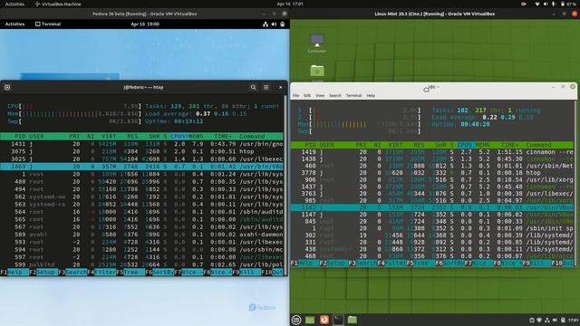This screenshot has height=326, width=580.
Task: Click the Fedora guest clock Apr 16 19:00
Action: (x=145, y=24)
